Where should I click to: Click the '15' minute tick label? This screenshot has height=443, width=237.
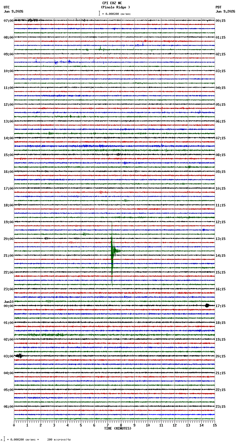215,425
